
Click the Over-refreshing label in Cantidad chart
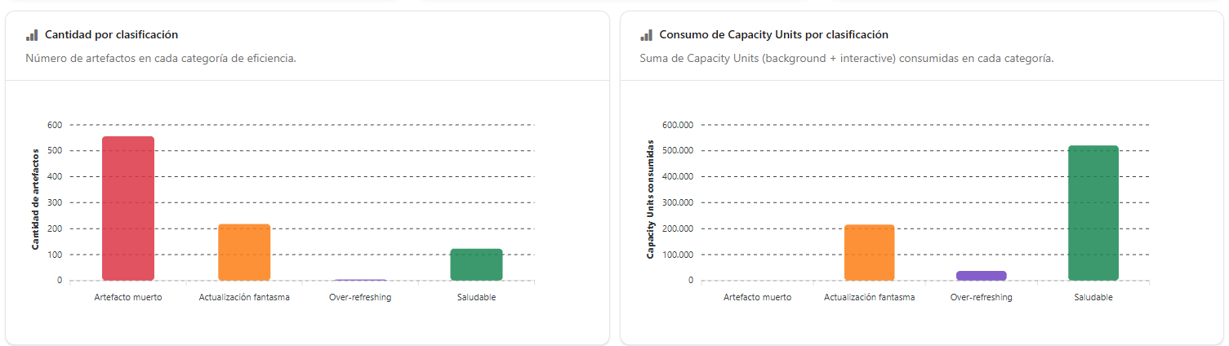(360, 297)
